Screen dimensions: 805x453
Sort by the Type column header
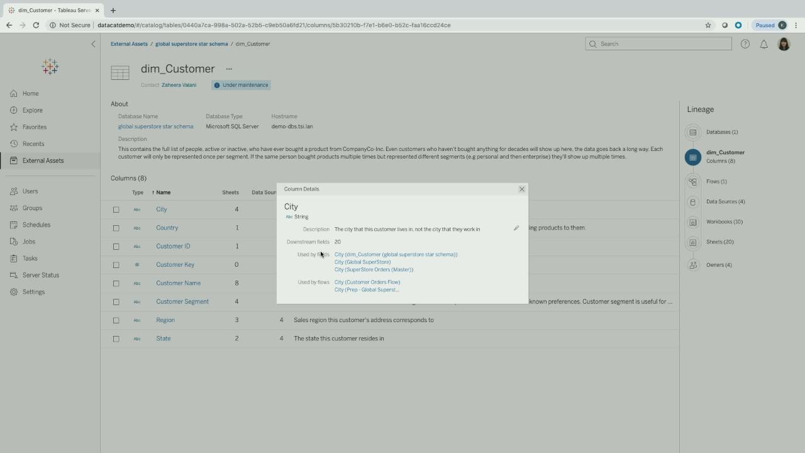(x=138, y=193)
